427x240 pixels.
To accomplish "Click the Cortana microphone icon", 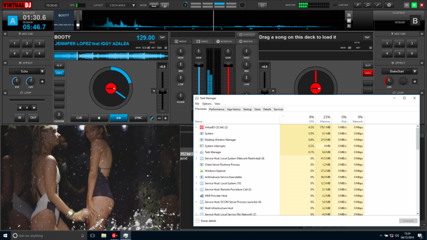I will 83,235.
